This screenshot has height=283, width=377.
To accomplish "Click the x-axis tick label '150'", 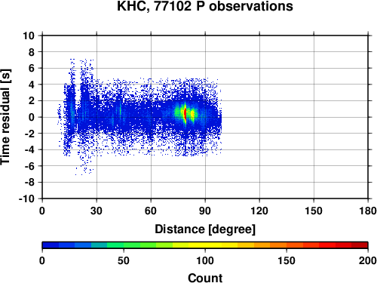I will [x=314, y=211].
